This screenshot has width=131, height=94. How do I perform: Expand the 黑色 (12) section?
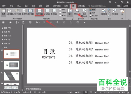3,36
